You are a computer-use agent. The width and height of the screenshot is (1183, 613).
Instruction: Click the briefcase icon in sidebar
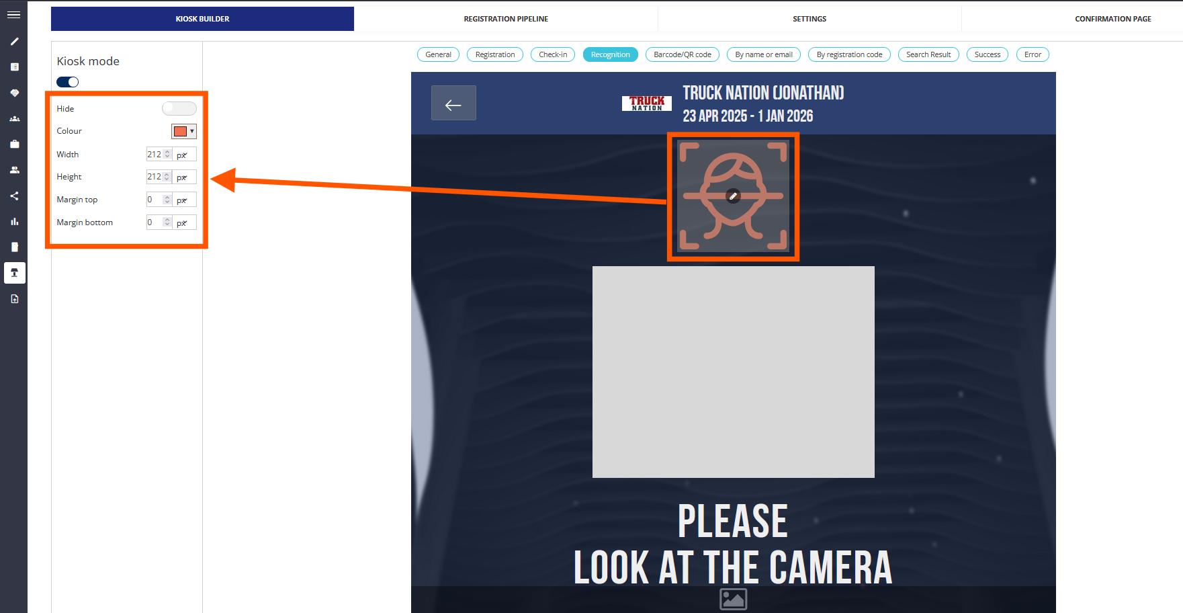[x=14, y=145]
